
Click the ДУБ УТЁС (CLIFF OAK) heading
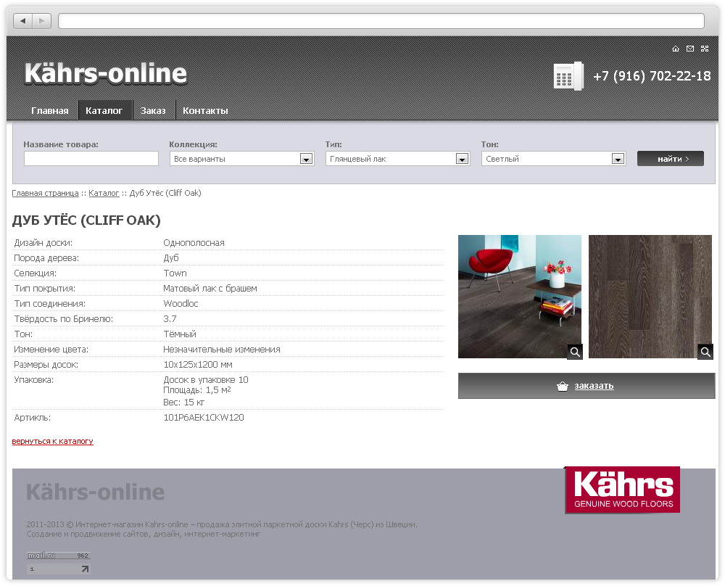[86, 220]
